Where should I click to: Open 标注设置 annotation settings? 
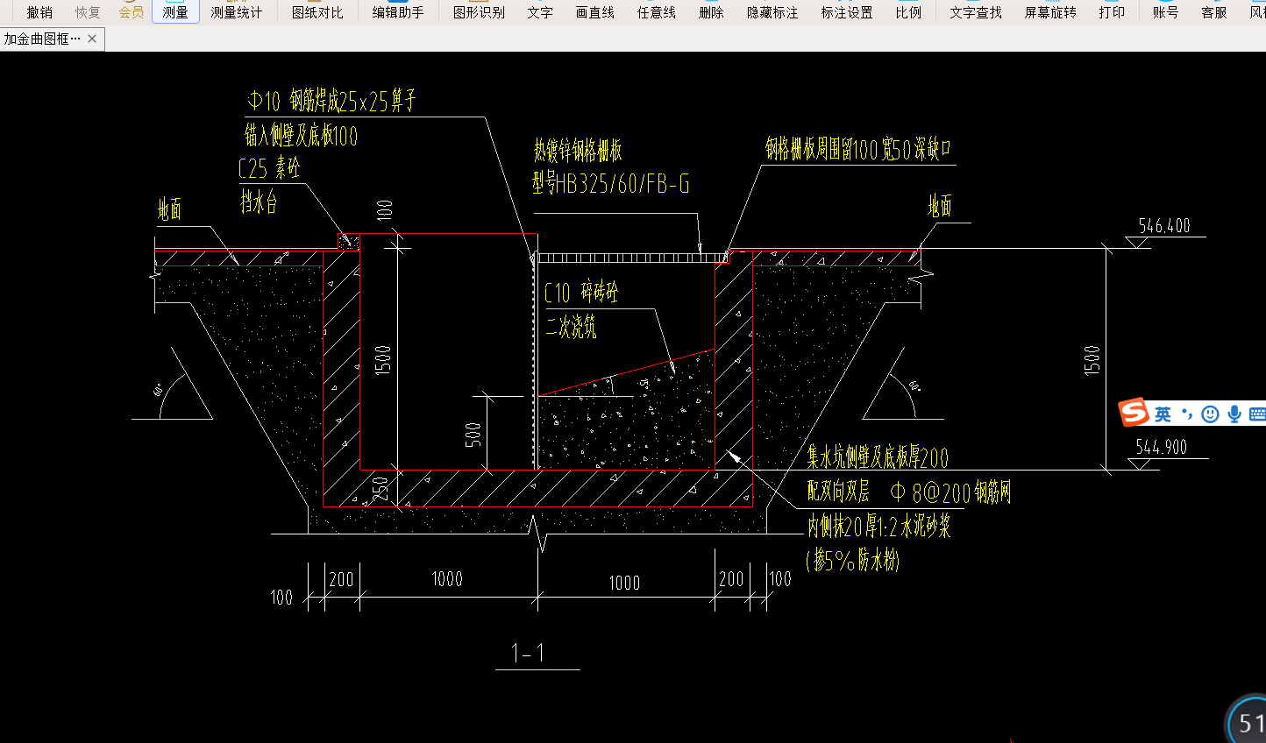click(x=847, y=12)
